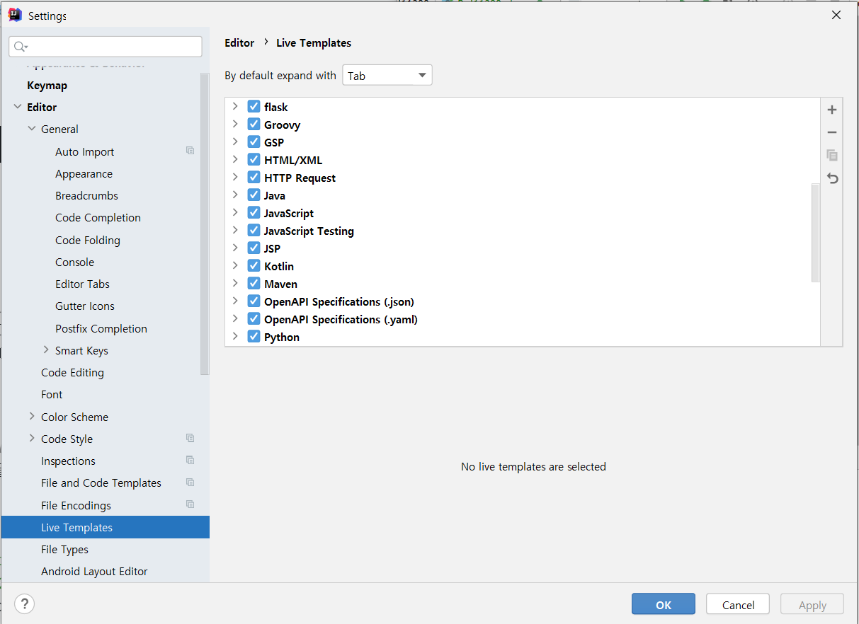Click the restore deleted defaults undo icon

[x=832, y=178]
